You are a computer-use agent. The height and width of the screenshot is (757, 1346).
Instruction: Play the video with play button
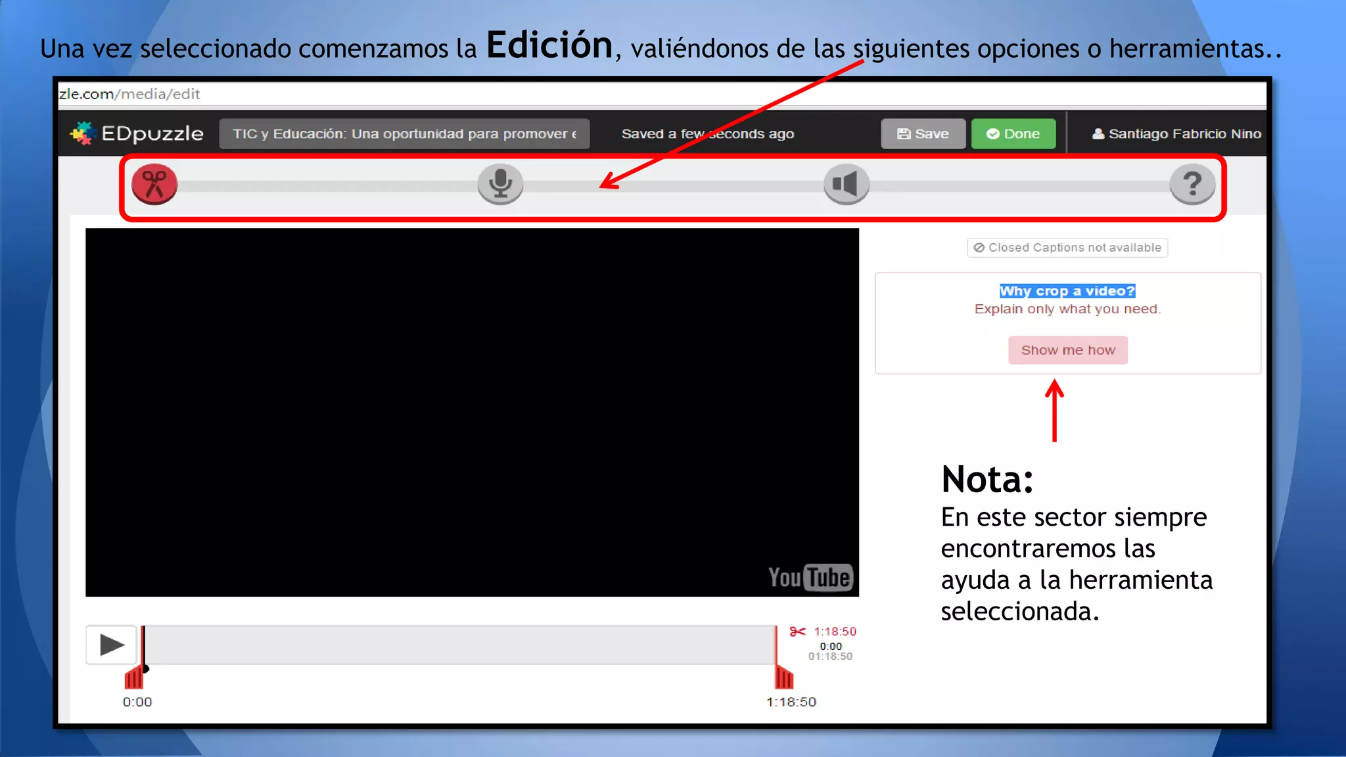point(111,645)
